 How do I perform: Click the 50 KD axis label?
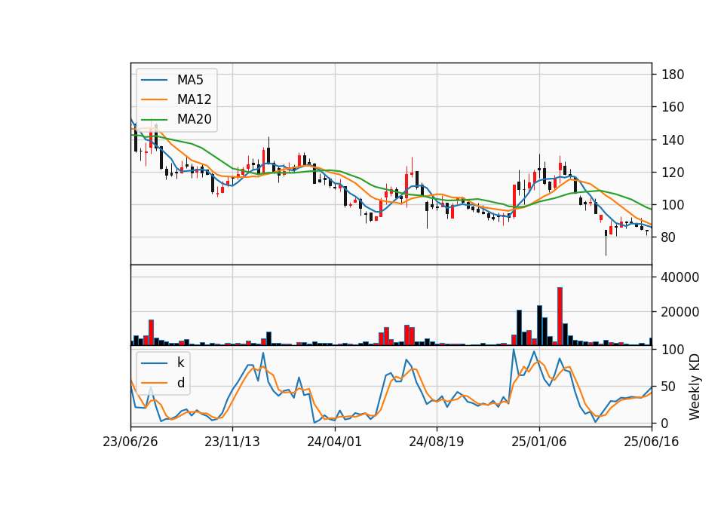pyautogui.click(x=669, y=387)
